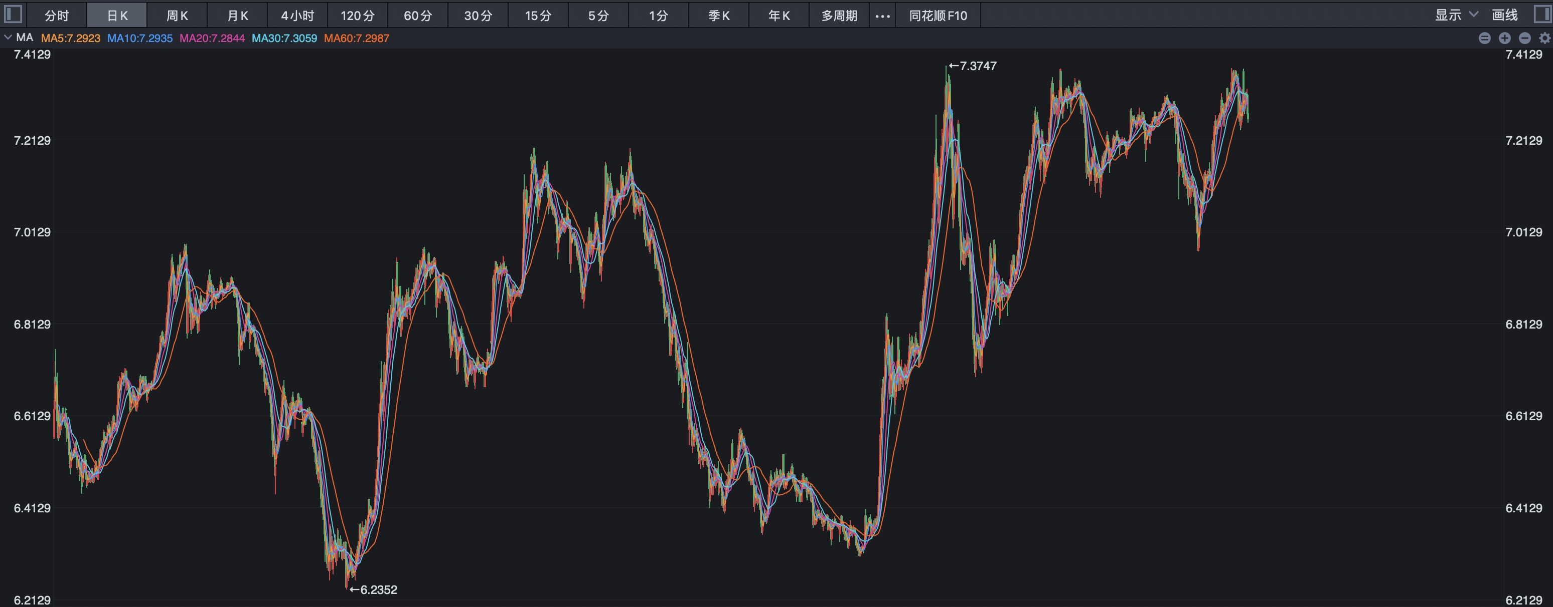Switch to the 60分 period tab

(418, 16)
